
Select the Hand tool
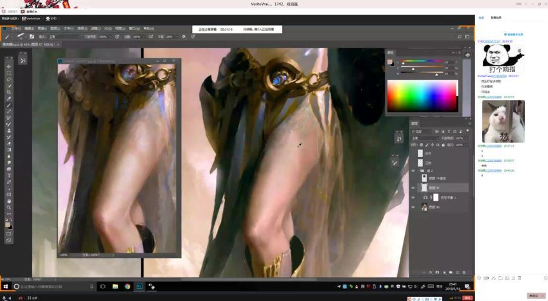pyautogui.click(x=9, y=201)
